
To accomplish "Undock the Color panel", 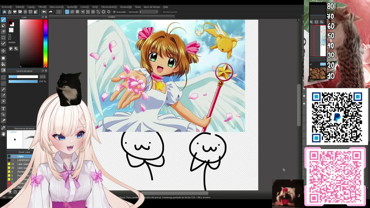I will click(x=43, y=17).
